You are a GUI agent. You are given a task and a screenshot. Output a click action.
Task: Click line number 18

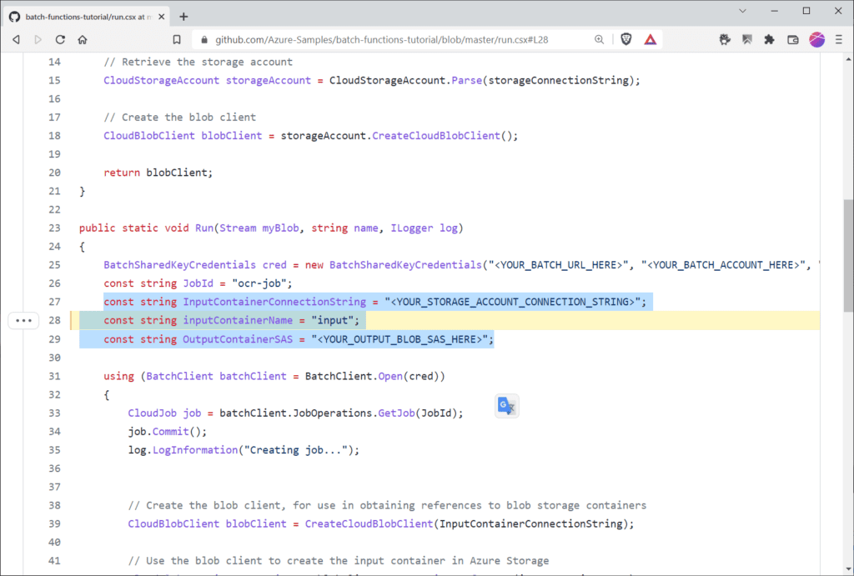(x=54, y=136)
